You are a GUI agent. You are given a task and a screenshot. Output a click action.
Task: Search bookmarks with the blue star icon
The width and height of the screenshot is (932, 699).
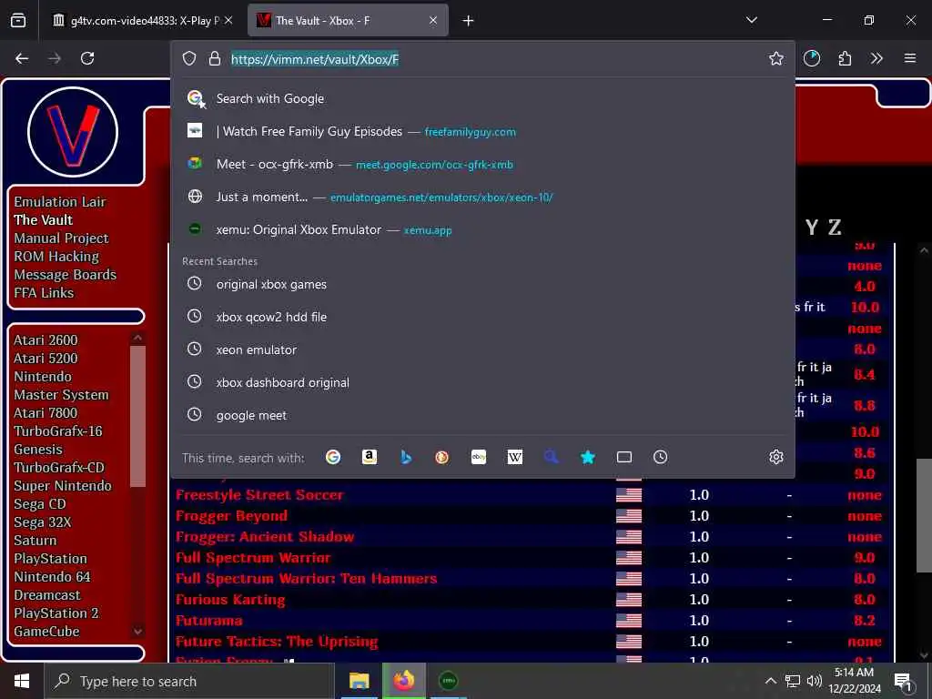tap(588, 457)
